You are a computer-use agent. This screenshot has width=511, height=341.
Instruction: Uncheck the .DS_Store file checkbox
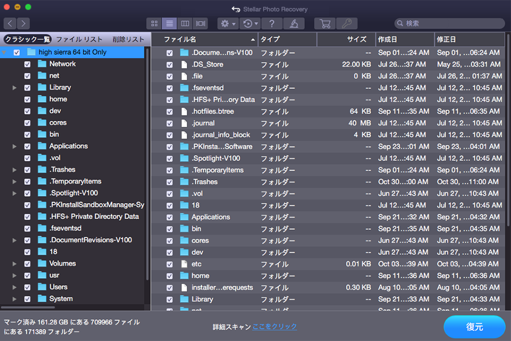(x=170, y=65)
